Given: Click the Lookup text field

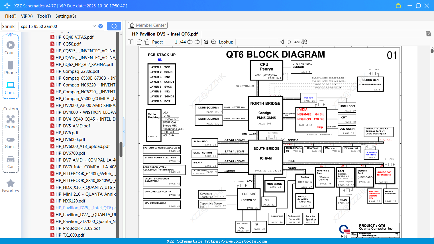Looking at the screenshot, I should pyautogui.click(x=256, y=42).
